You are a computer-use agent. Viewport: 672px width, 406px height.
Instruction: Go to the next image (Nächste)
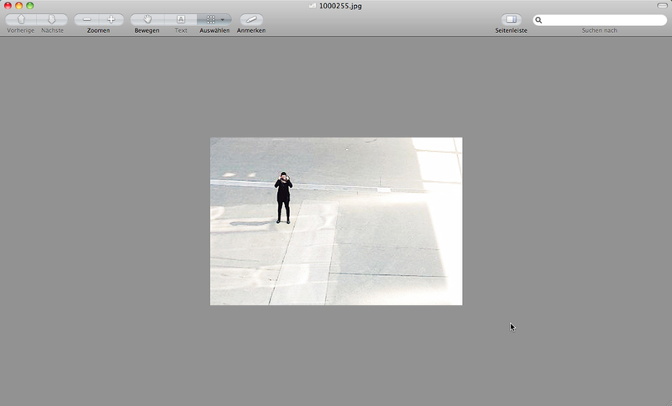pyautogui.click(x=52, y=19)
